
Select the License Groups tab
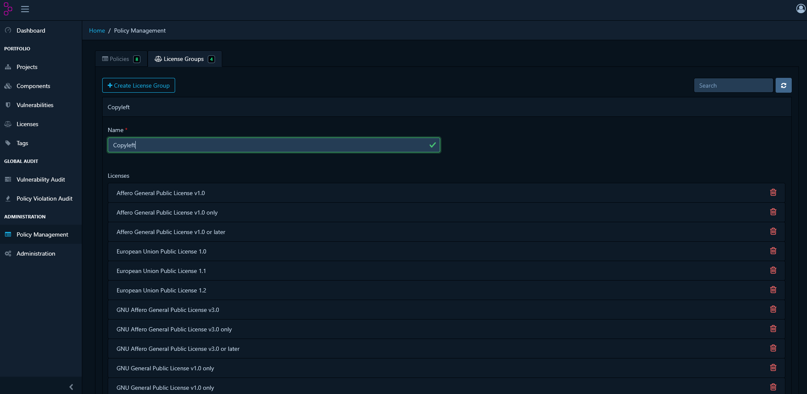(184, 59)
